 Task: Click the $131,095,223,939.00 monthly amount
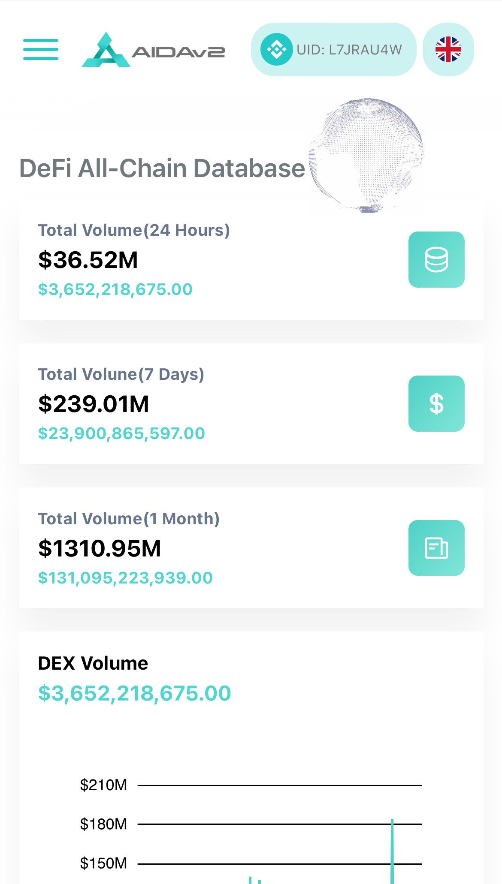(125, 578)
